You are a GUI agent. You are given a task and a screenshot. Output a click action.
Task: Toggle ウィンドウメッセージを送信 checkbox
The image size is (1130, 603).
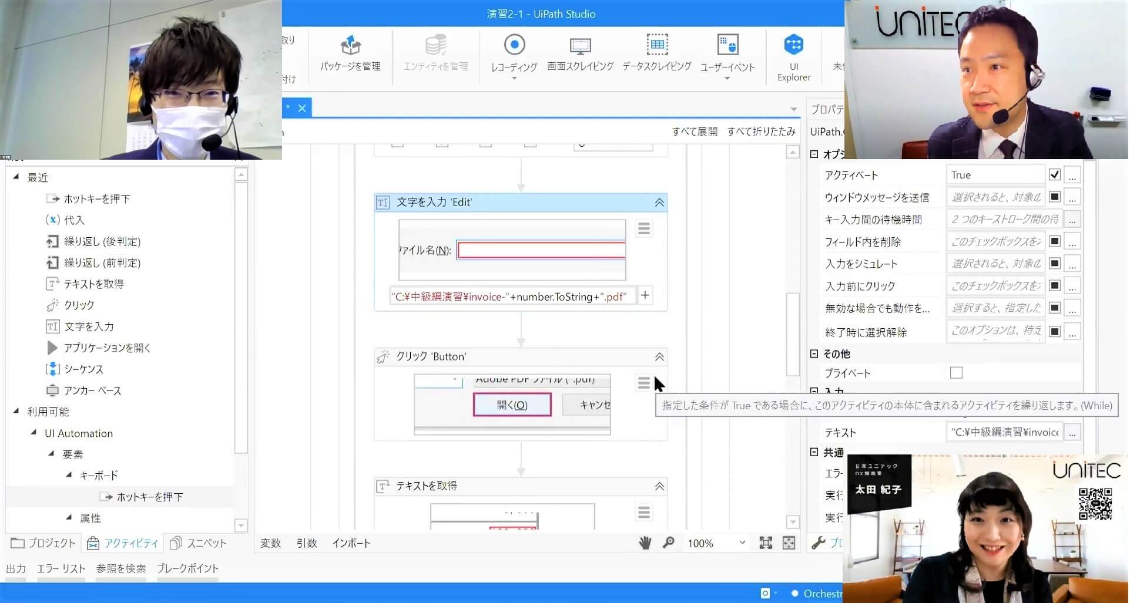1054,197
